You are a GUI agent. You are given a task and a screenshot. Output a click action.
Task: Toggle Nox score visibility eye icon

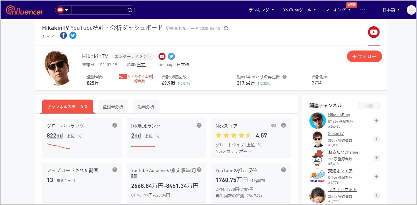[274, 125]
